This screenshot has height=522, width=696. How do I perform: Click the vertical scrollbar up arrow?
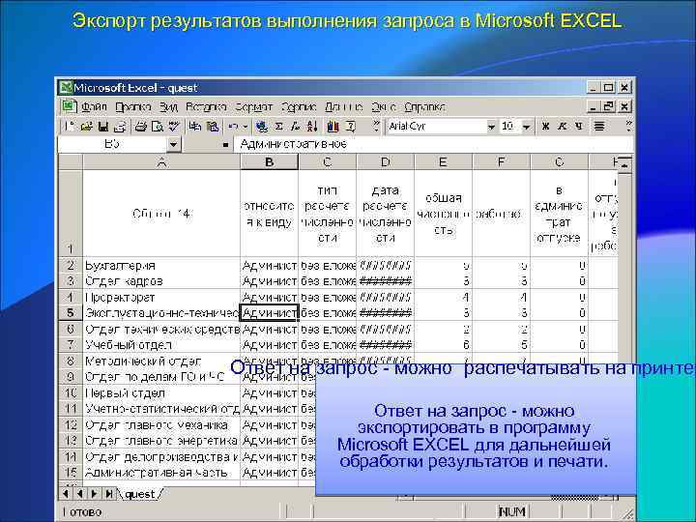tap(624, 164)
